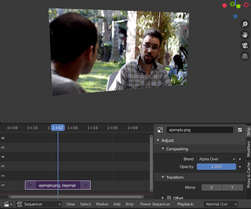Screen dimensions: 251x209
Task: Animate Blend property dot
Action: 240,159
